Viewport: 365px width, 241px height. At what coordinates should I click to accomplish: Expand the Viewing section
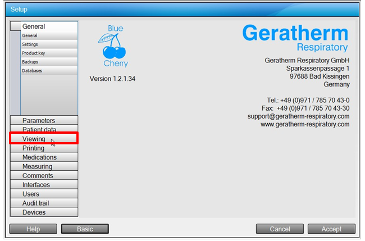44,139
